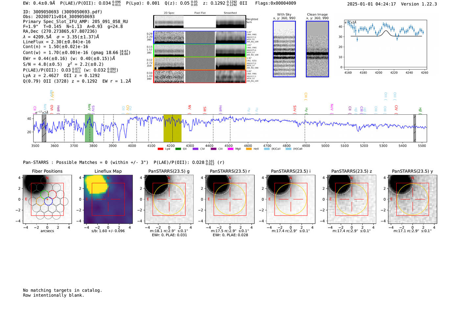This screenshot has height=313, width=460.
Task: Select the HeII orange legend swatch
Action: tap(249, 149)
